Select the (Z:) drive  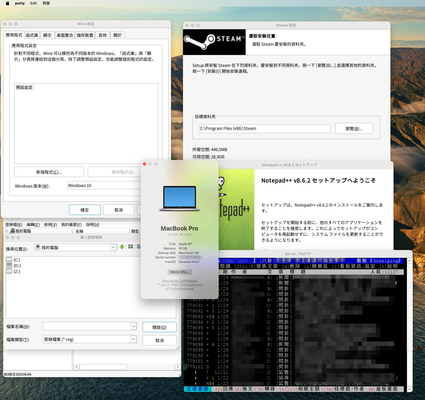13,271
